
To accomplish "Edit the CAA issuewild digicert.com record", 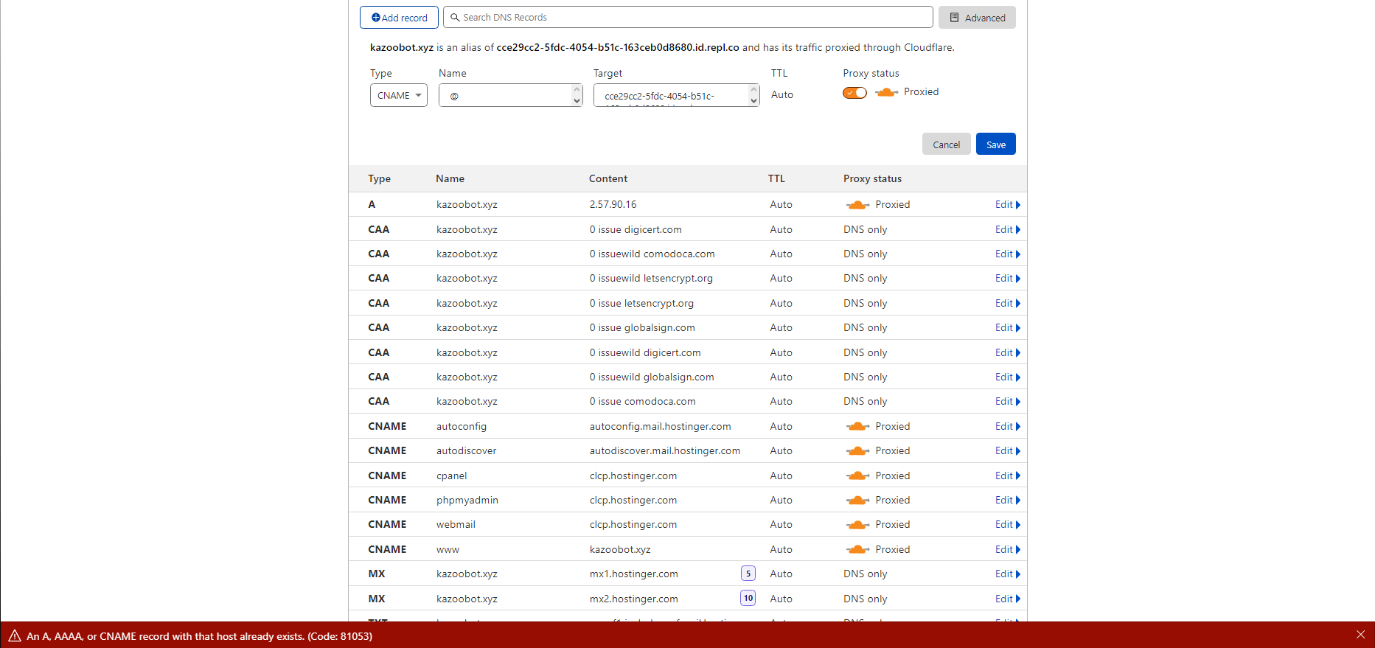I will tap(1007, 352).
